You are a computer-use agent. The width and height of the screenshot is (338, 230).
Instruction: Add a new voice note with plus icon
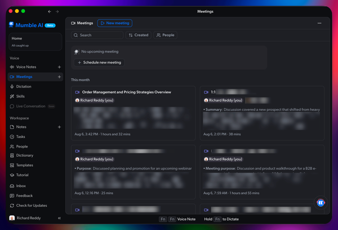point(59,67)
